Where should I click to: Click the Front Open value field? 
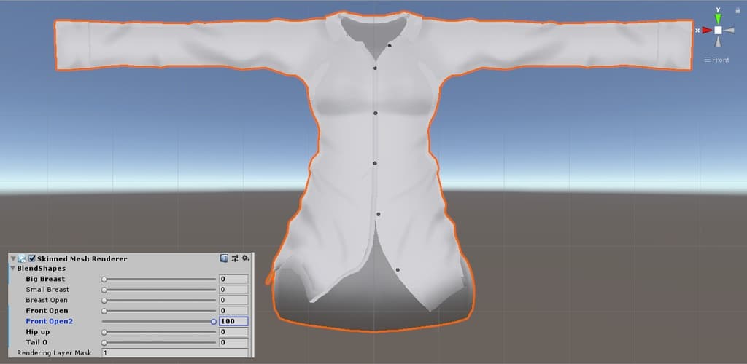(233, 311)
